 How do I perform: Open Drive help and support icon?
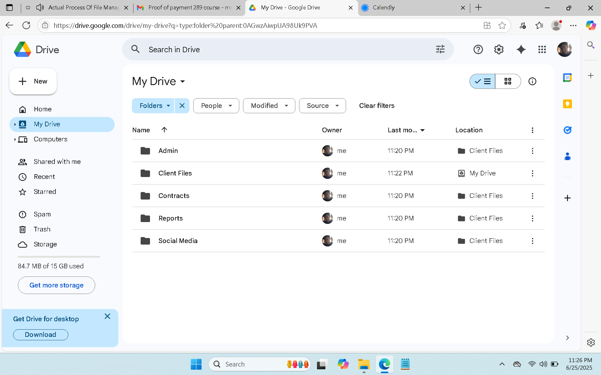click(478, 49)
